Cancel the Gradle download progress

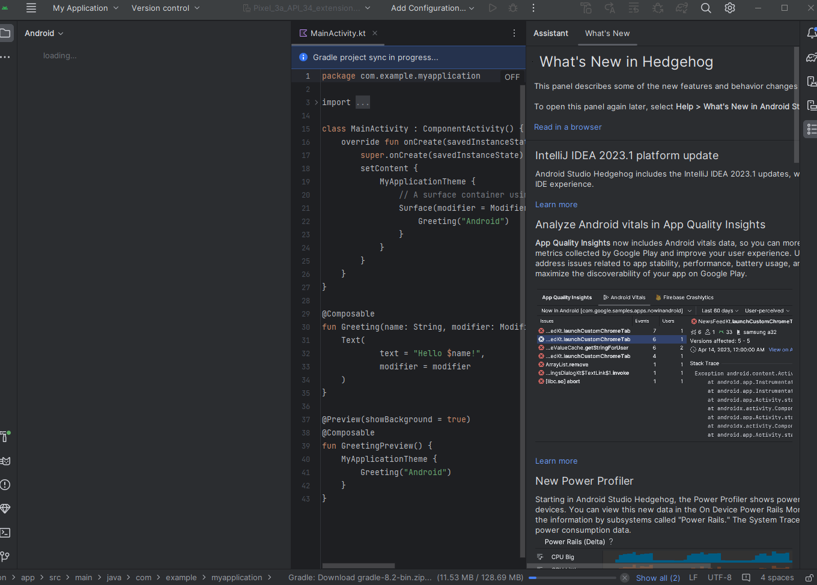click(625, 578)
